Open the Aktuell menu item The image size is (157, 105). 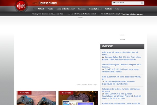pyautogui.click(x=41, y=9)
